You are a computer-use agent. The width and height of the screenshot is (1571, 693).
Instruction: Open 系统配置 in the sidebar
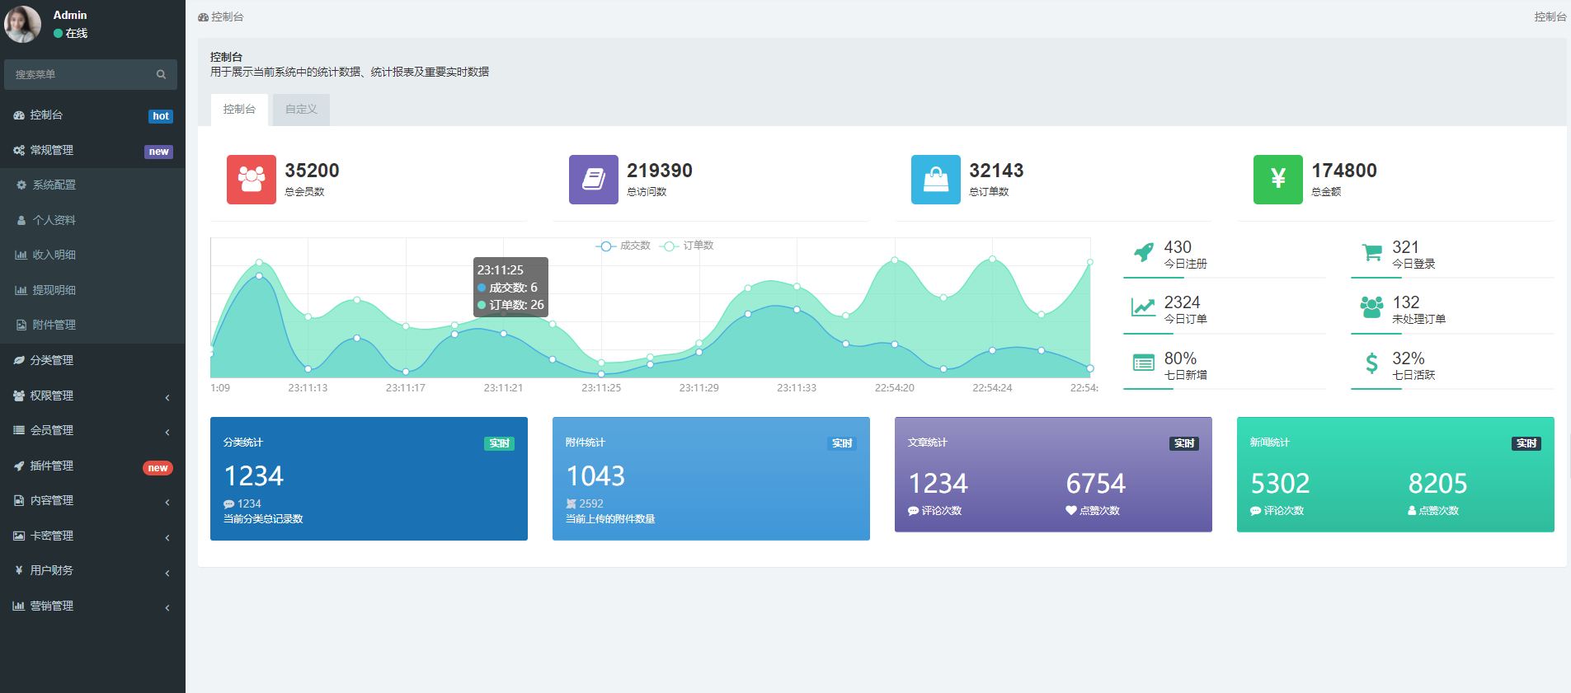point(54,185)
